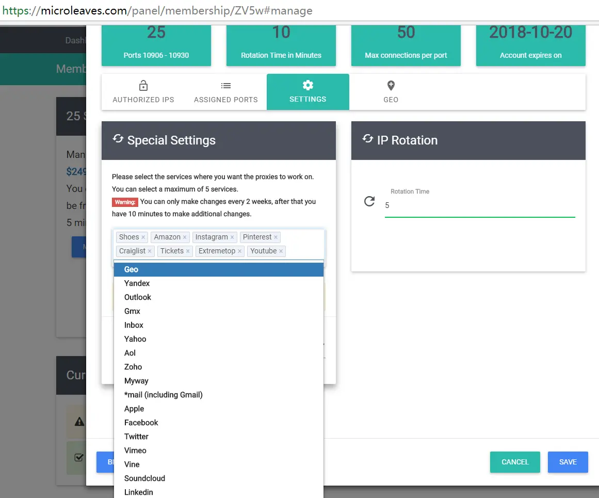Pick Inbox from the services dropdown
Viewport: 599px width, 498px height.
(219, 325)
